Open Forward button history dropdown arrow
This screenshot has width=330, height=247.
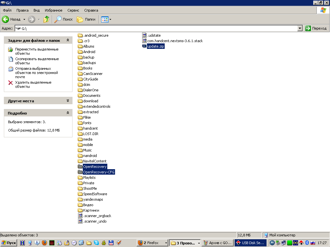pyautogui.click(x=39, y=19)
